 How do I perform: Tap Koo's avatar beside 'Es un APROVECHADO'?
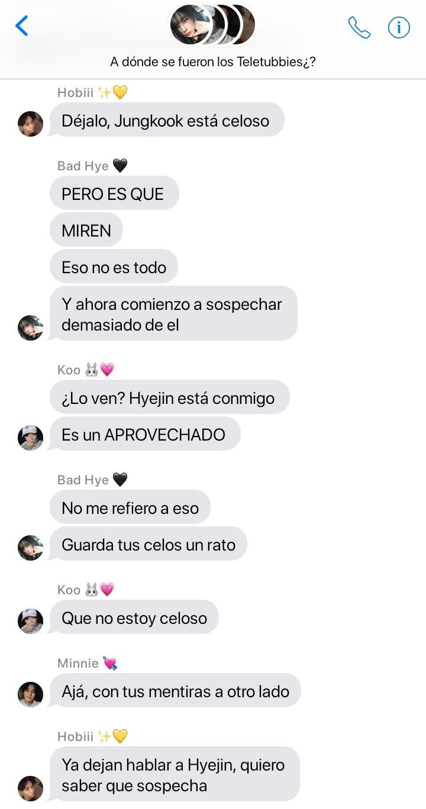point(30,438)
